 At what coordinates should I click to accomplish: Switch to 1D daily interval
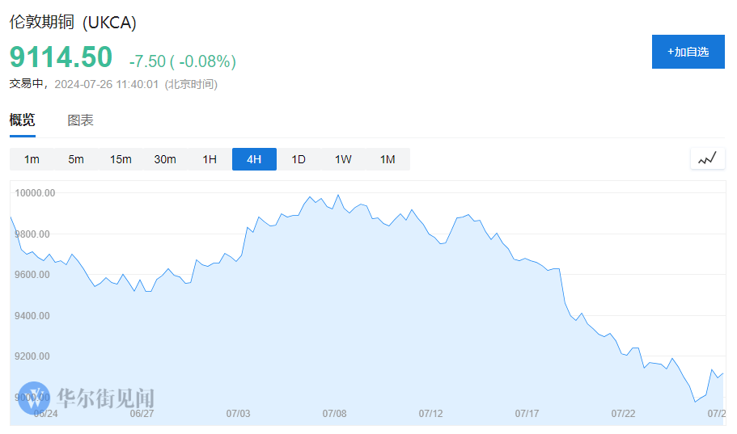[299, 159]
